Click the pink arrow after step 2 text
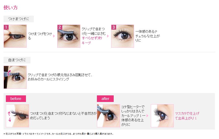The image size is (219, 139). click(x=108, y=36)
